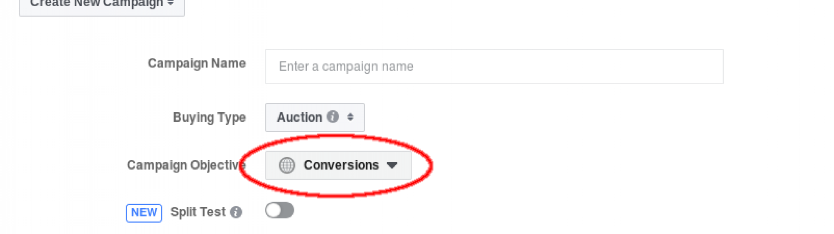Click the Campaign Name label
Image resolution: width=834 pixels, height=234 pixels.
click(197, 63)
